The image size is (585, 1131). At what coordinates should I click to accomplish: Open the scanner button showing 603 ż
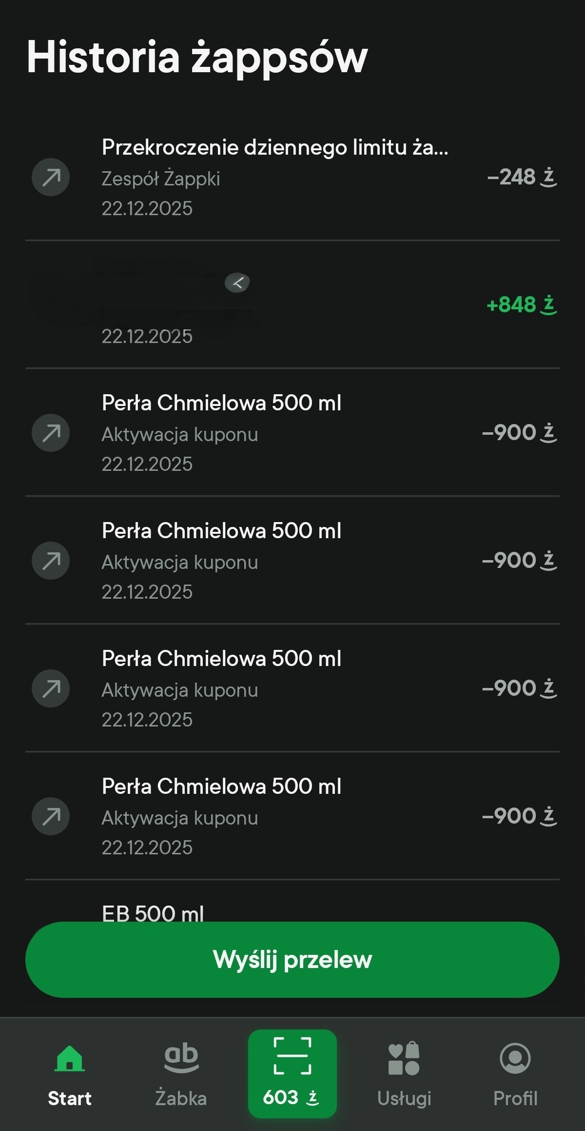coord(292,1073)
